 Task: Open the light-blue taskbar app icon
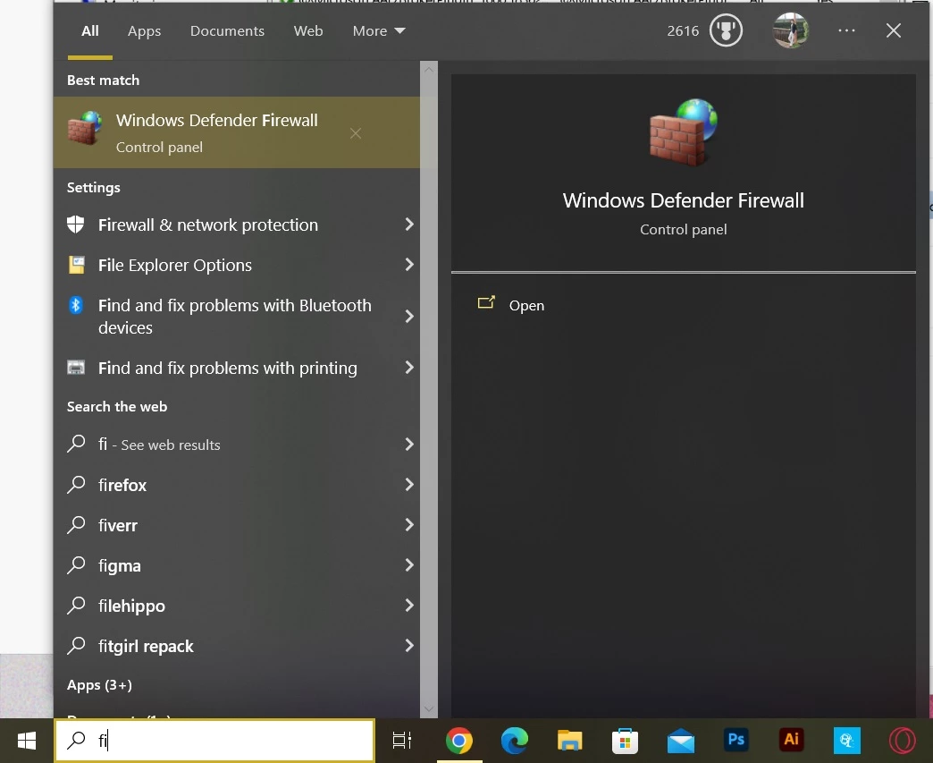(846, 741)
